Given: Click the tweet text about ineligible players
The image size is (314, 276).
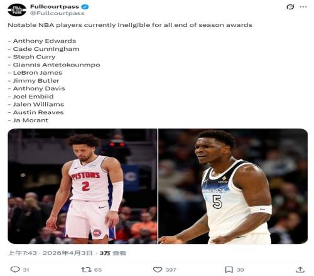Looking at the screenshot, I should pyautogui.click(x=130, y=25).
